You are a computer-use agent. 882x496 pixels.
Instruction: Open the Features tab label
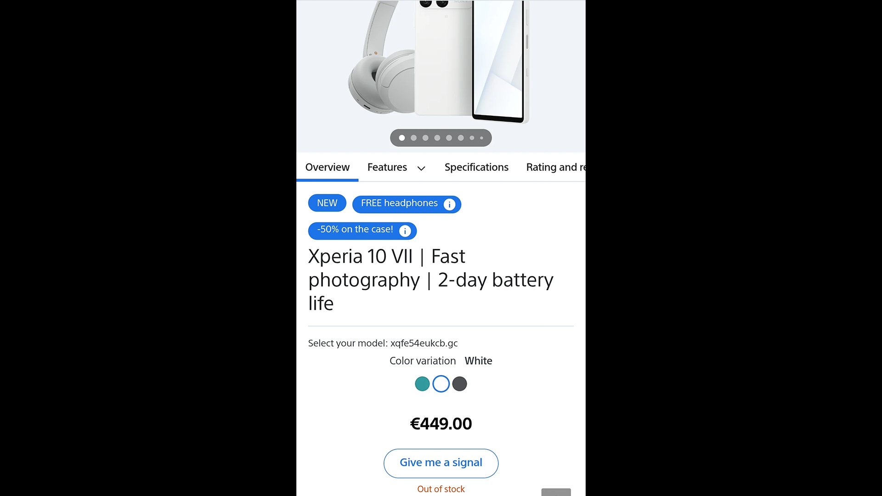(387, 167)
